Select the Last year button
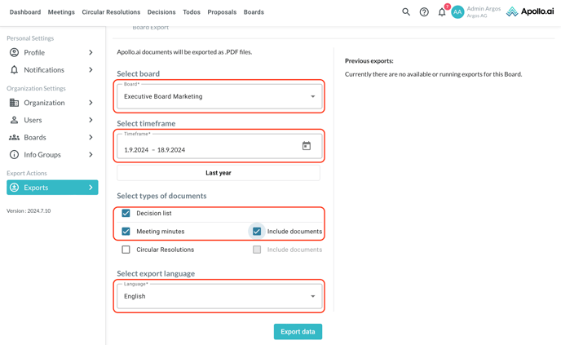Image resolution: width=561 pixels, height=345 pixels. (219, 173)
